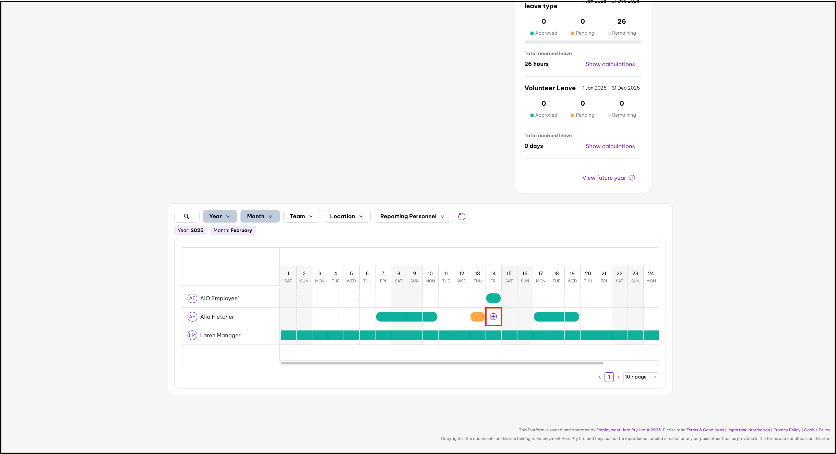Click the clock icon beside View future year
This screenshot has width=836, height=454.
(632, 178)
